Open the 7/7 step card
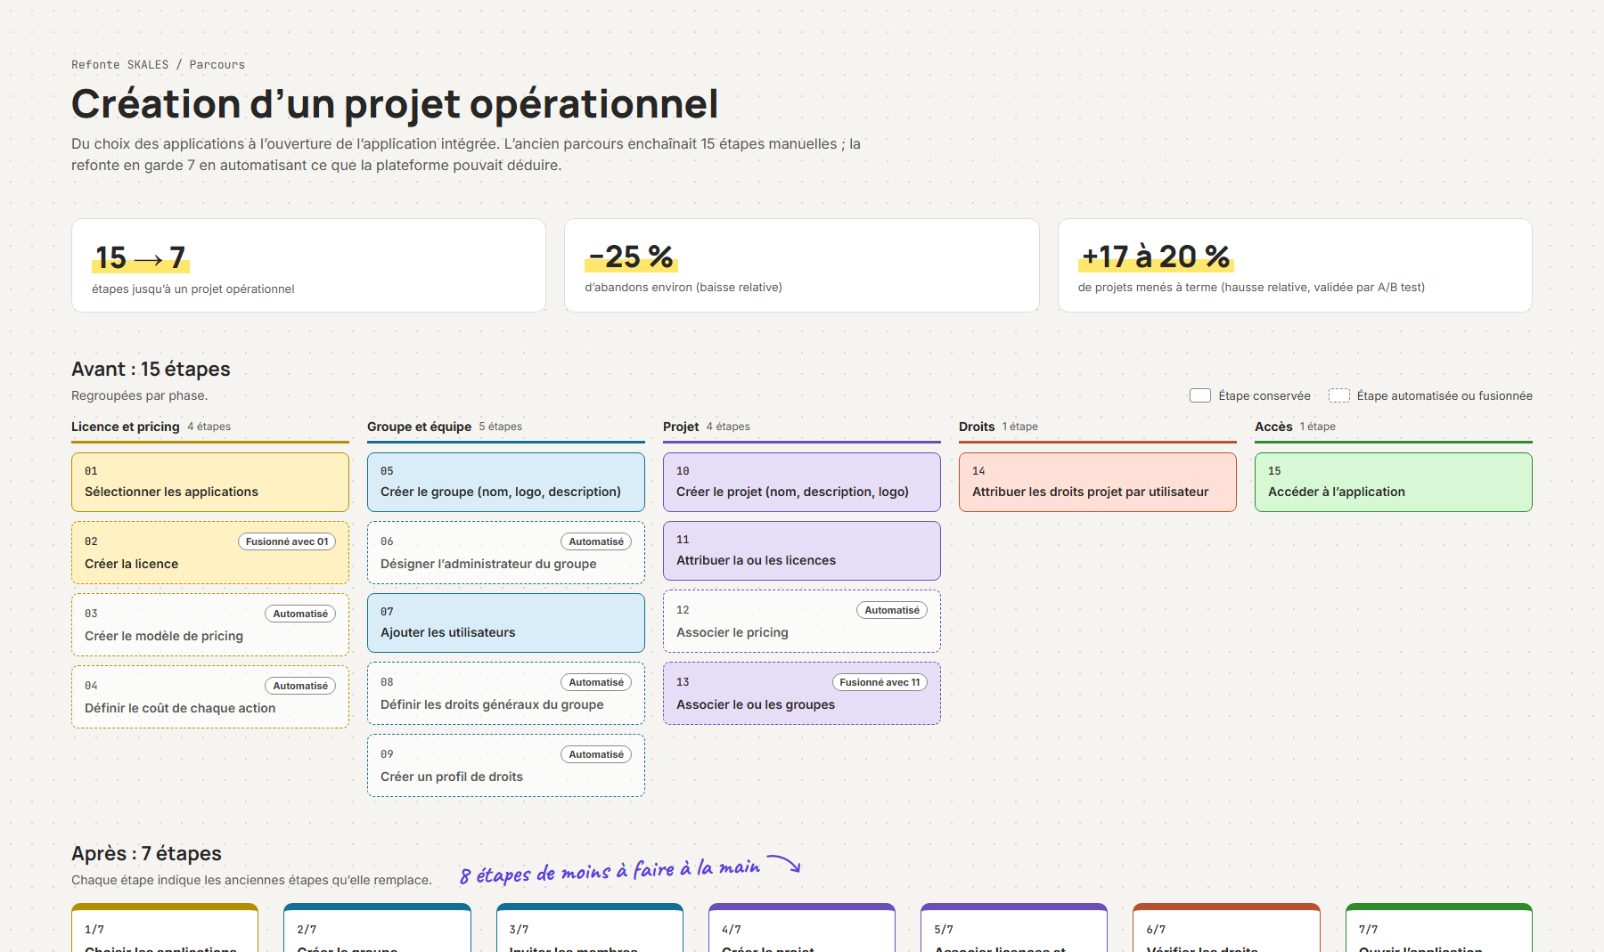1604x952 pixels. tap(1439, 928)
